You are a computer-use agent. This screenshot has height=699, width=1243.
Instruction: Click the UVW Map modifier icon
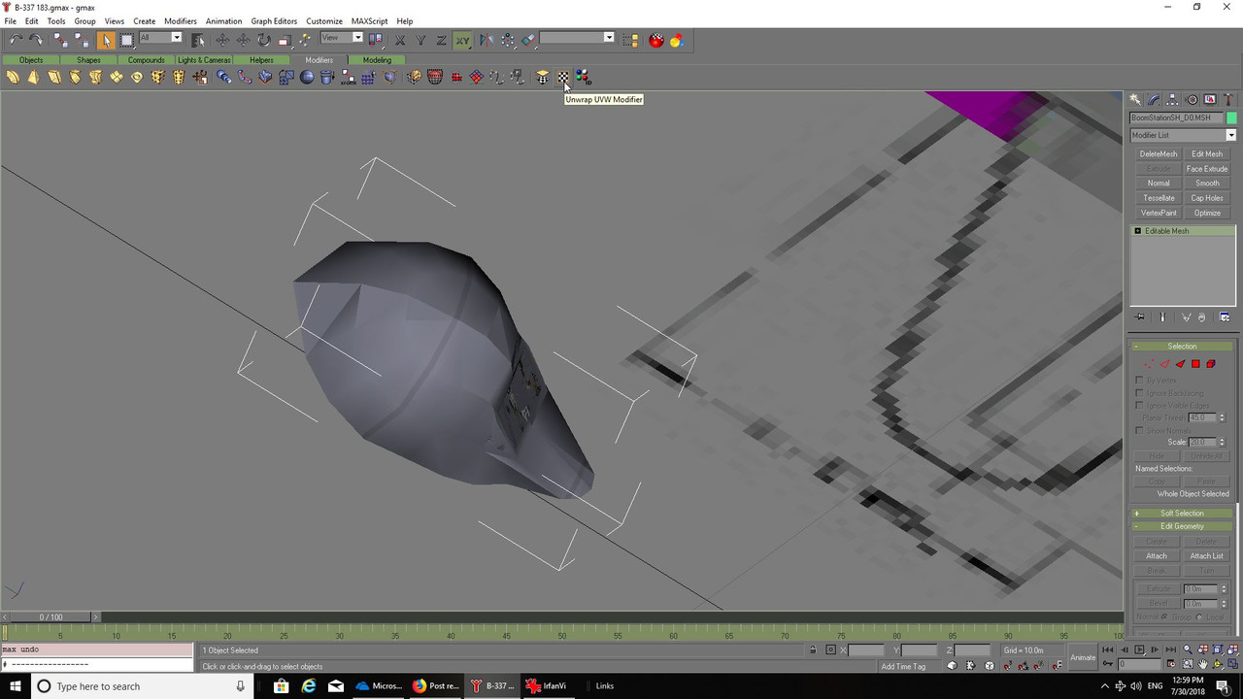[543, 77]
